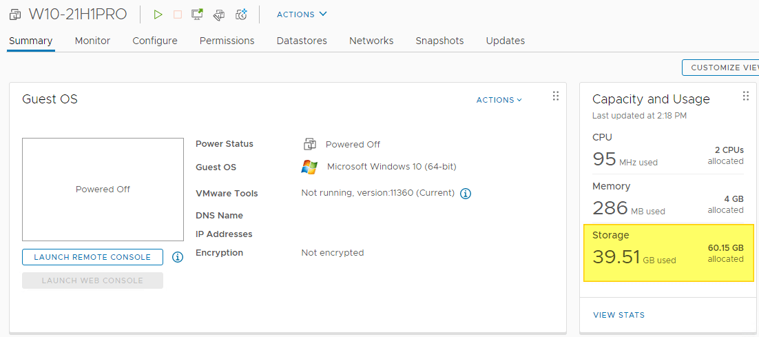Click the Power Off stop icon
This screenshot has height=337, width=759.
tap(177, 14)
